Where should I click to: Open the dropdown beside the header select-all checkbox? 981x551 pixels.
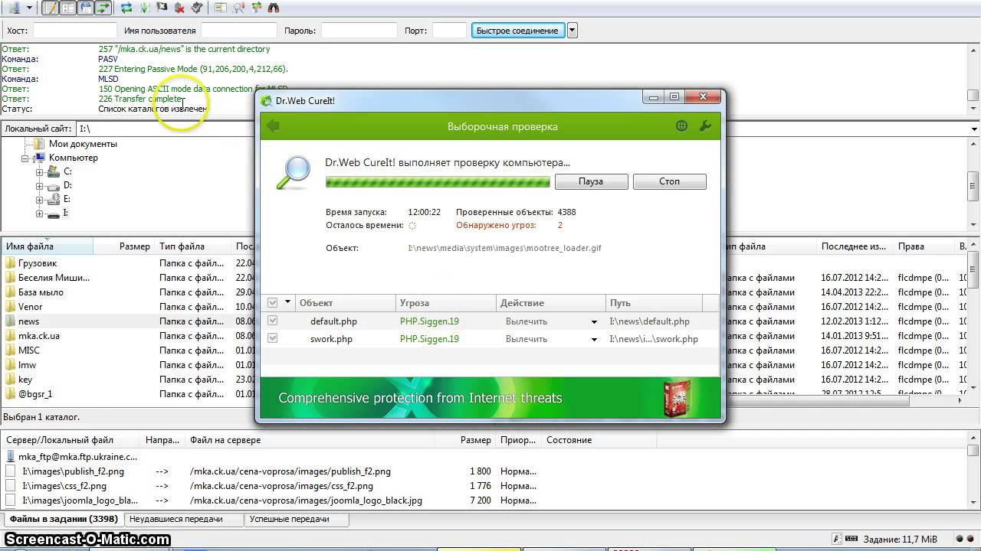click(x=288, y=303)
